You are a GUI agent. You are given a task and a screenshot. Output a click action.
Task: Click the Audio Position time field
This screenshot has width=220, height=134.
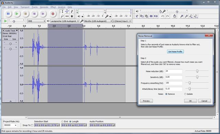[102, 125]
